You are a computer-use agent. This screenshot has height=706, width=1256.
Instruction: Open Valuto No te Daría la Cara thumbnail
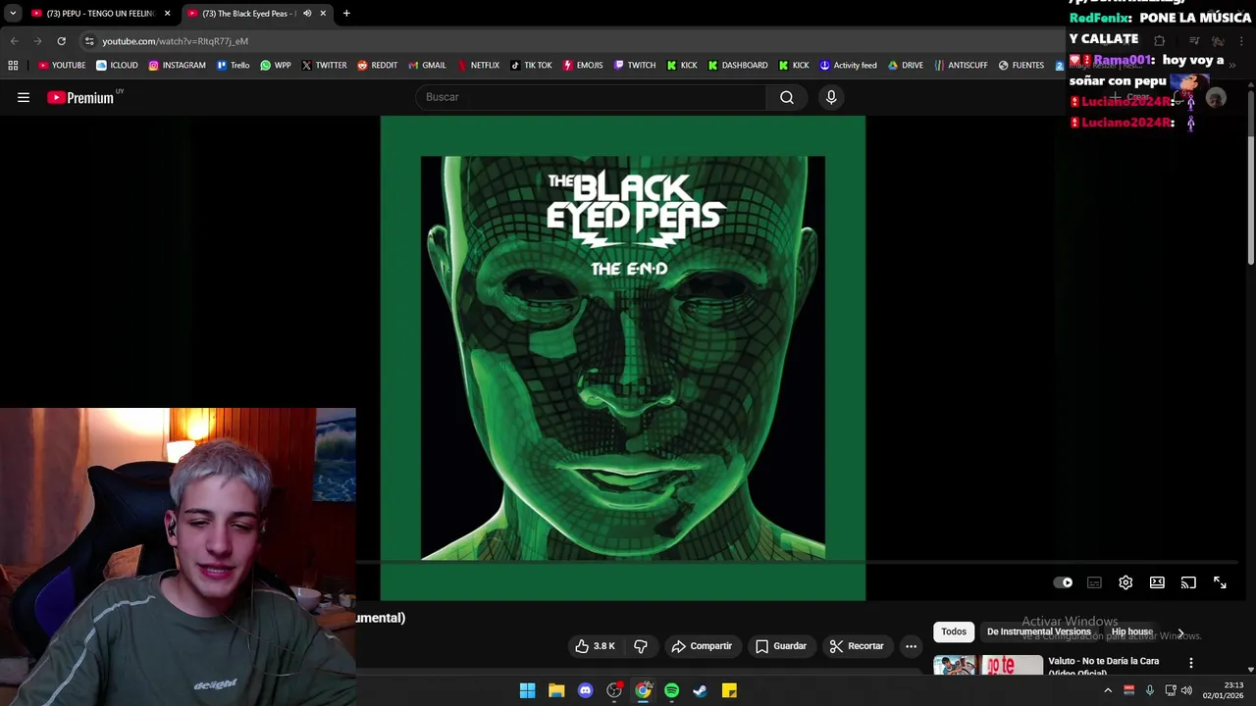pyautogui.click(x=988, y=665)
